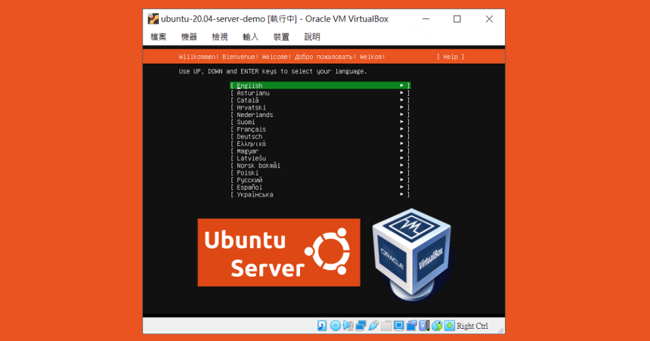Expand the arrow next to Asturianu
The width and height of the screenshot is (650, 341).
[x=401, y=93]
